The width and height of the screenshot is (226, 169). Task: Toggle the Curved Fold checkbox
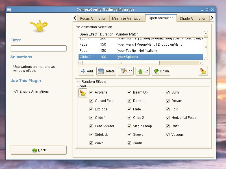tap(91, 101)
